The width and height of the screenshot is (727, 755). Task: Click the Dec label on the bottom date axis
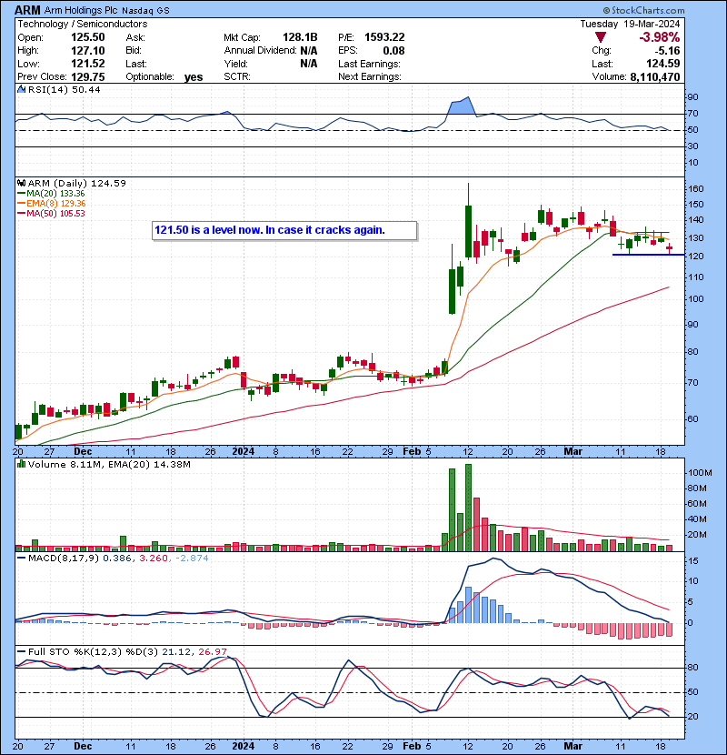pyautogui.click(x=83, y=746)
